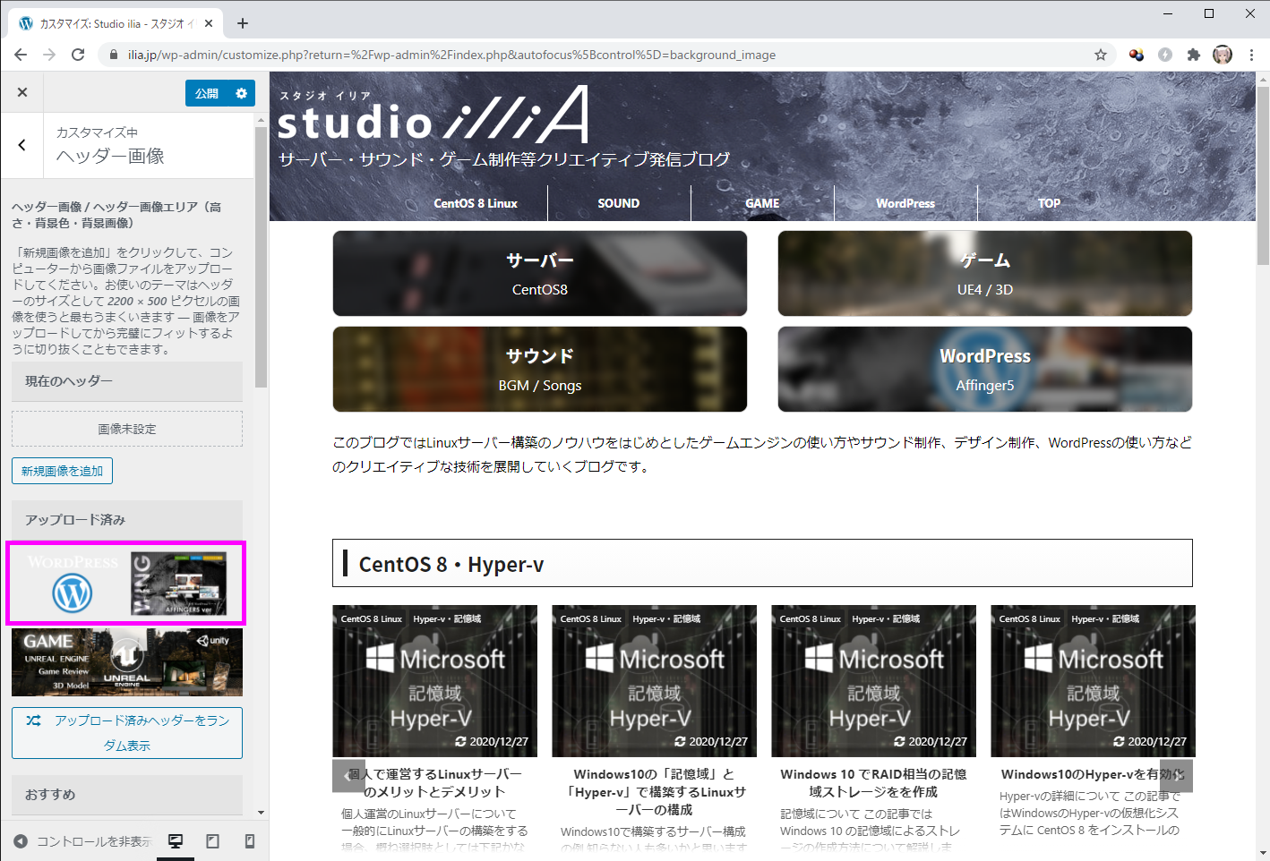Open article Windows10のHyper-vを有効化
This screenshot has width=1270, height=861.
(x=1093, y=774)
